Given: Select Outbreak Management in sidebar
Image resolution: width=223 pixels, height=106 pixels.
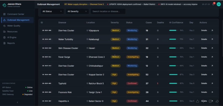Looking at the screenshot, I should point(17,20).
